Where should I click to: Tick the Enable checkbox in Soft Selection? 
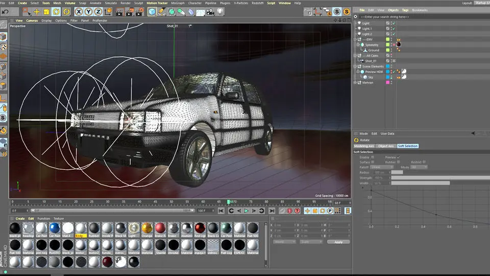[x=373, y=157]
